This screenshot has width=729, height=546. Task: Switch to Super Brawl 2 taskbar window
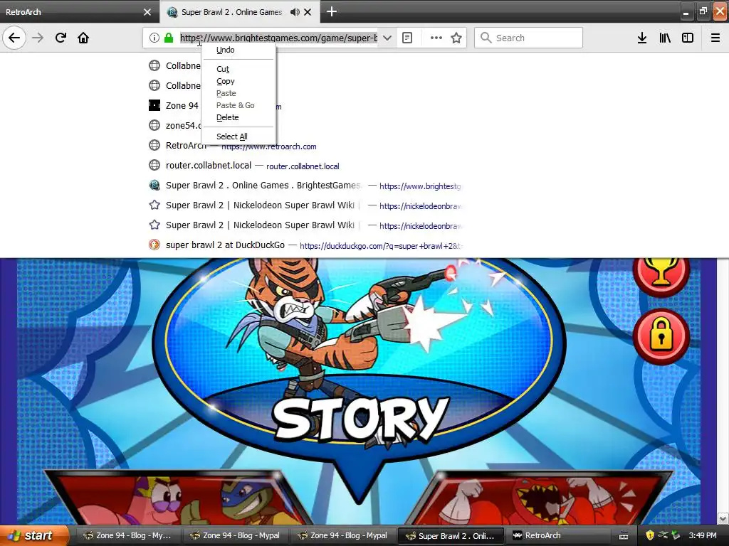pyautogui.click(x=452, y=535)
